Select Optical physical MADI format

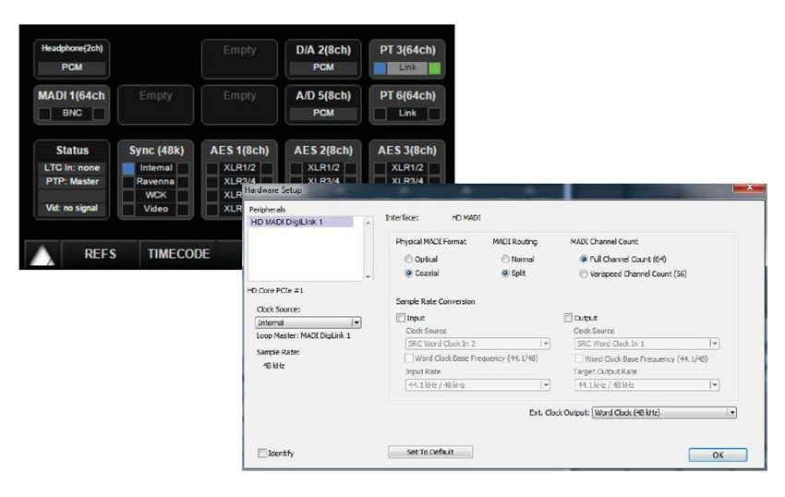coord(408,259)
